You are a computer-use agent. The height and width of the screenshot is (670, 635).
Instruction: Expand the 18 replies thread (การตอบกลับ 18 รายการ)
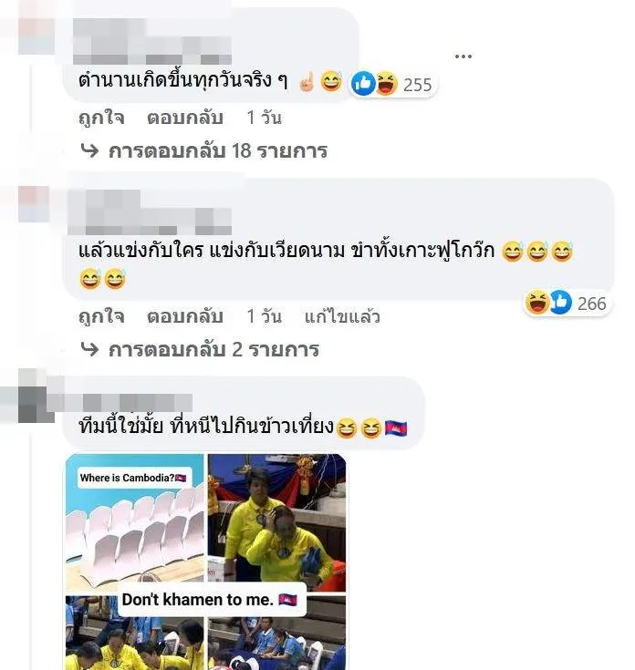tap(218, 150)
